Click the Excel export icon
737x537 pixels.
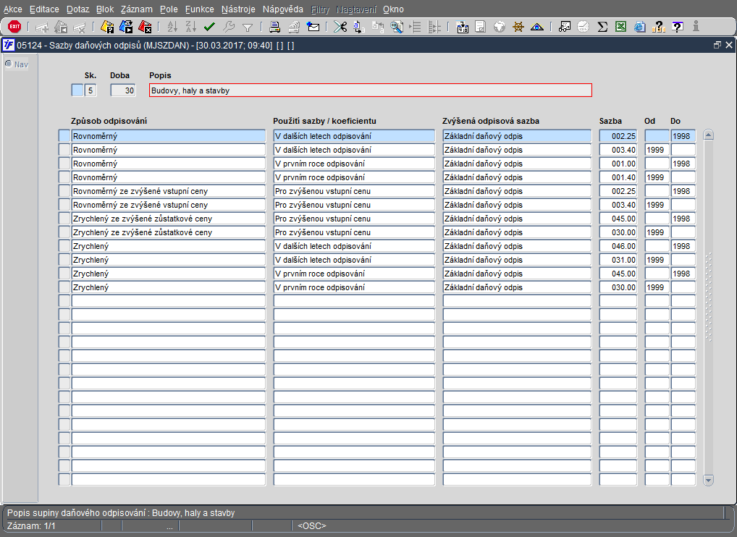coord(621,27)
